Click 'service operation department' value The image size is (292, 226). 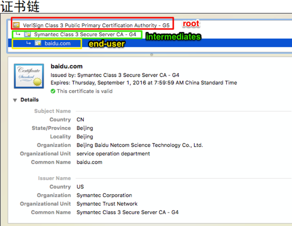[113, 154]
